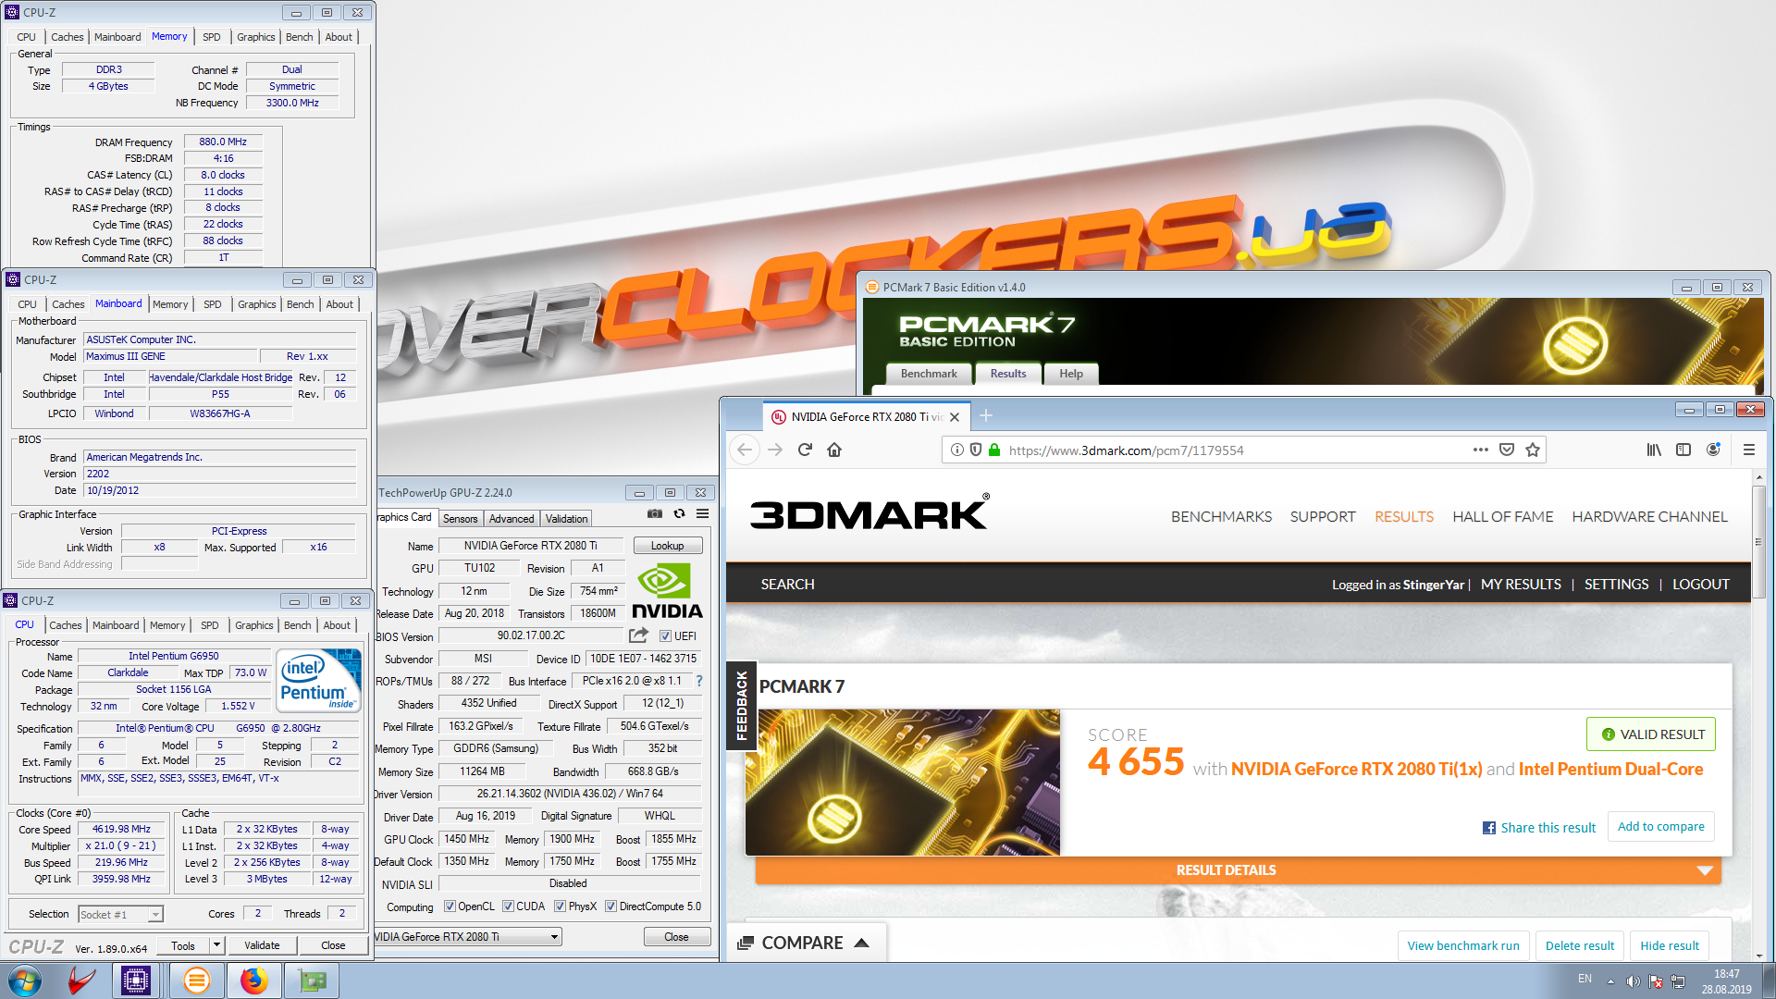Viewport: 1776px width, 999px height.
Task: Click Delete result button
Action: (x=1580, y=945)
